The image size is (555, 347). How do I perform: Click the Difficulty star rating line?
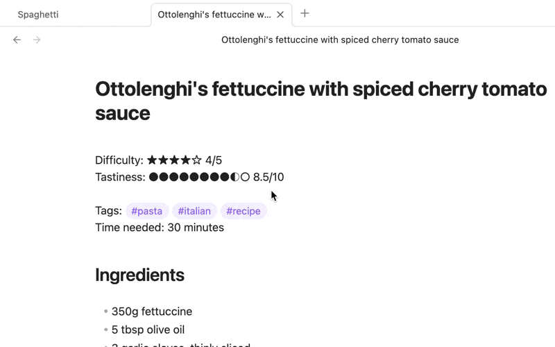click(159, 160)
